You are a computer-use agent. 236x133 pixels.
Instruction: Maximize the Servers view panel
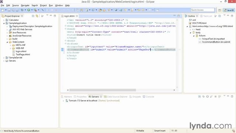click(232, 96)
